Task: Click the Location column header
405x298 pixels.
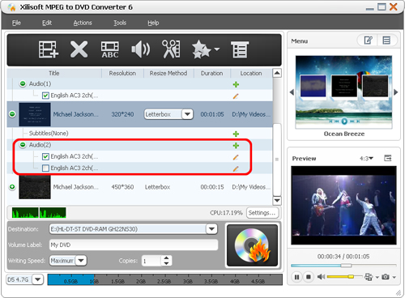Action: [251, 73]
